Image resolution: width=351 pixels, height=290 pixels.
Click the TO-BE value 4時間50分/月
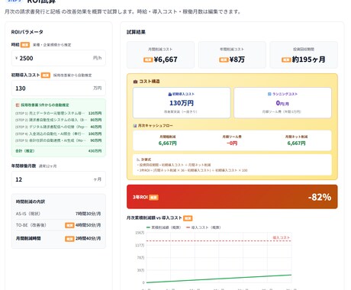[x=88, y=225]
